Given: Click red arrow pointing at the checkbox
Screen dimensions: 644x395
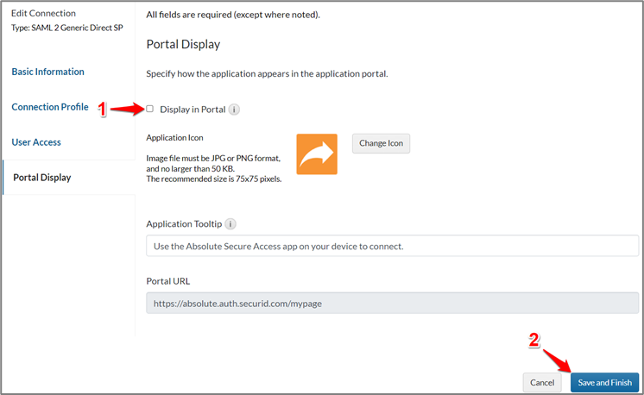Looking at the screenshot, I should pos(127,109).
